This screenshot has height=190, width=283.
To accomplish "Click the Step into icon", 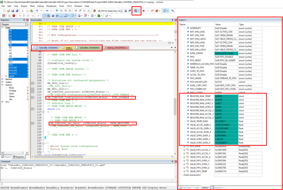I will pyautogui.click(x=20, y=16).
